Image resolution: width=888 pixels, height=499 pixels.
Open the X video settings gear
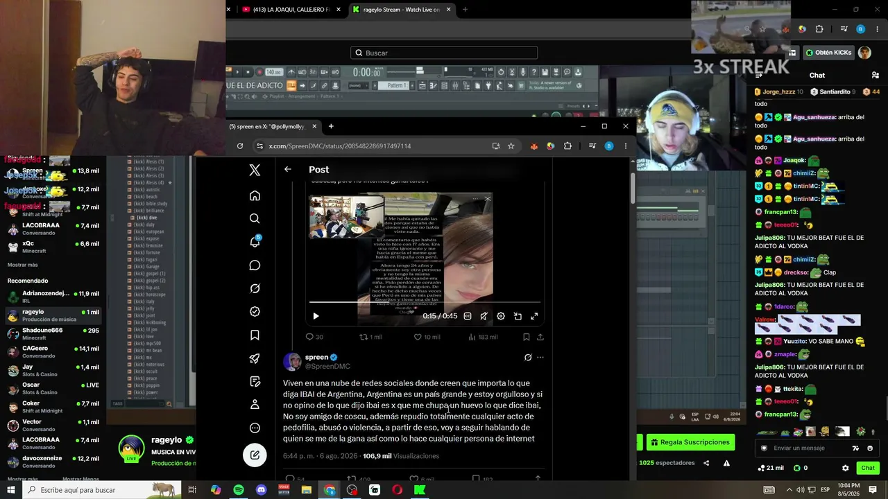[x=501, y=316]
